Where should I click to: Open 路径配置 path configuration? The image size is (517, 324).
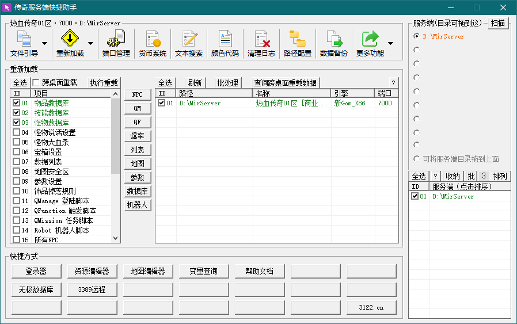298,44
